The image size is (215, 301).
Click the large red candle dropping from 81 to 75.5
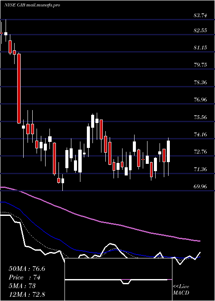click(x=19, y=89)
